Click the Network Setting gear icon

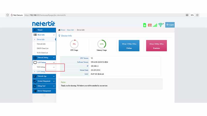point(35,58)
